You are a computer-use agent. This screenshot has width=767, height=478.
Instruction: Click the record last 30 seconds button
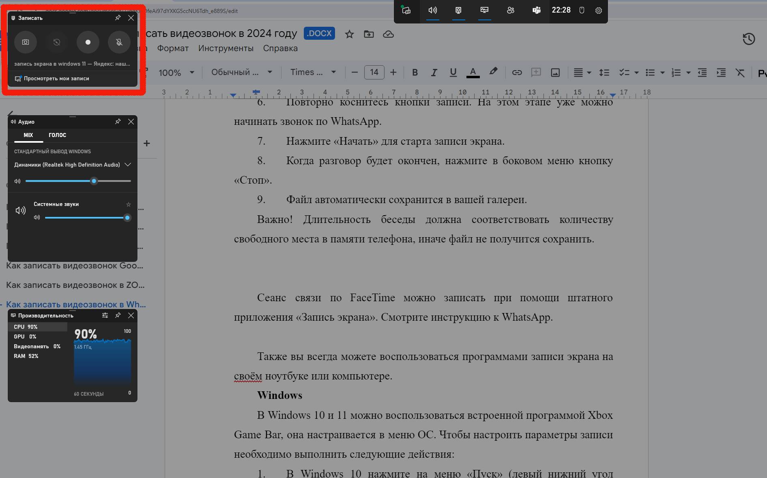(57, 42)
